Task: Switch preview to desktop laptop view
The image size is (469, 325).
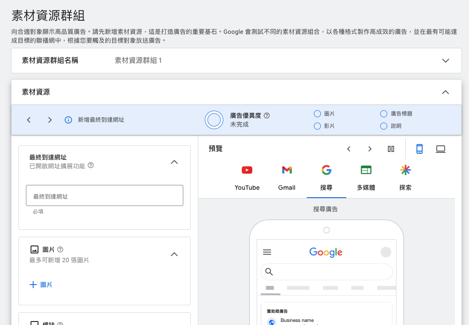Action: [440, 149]
